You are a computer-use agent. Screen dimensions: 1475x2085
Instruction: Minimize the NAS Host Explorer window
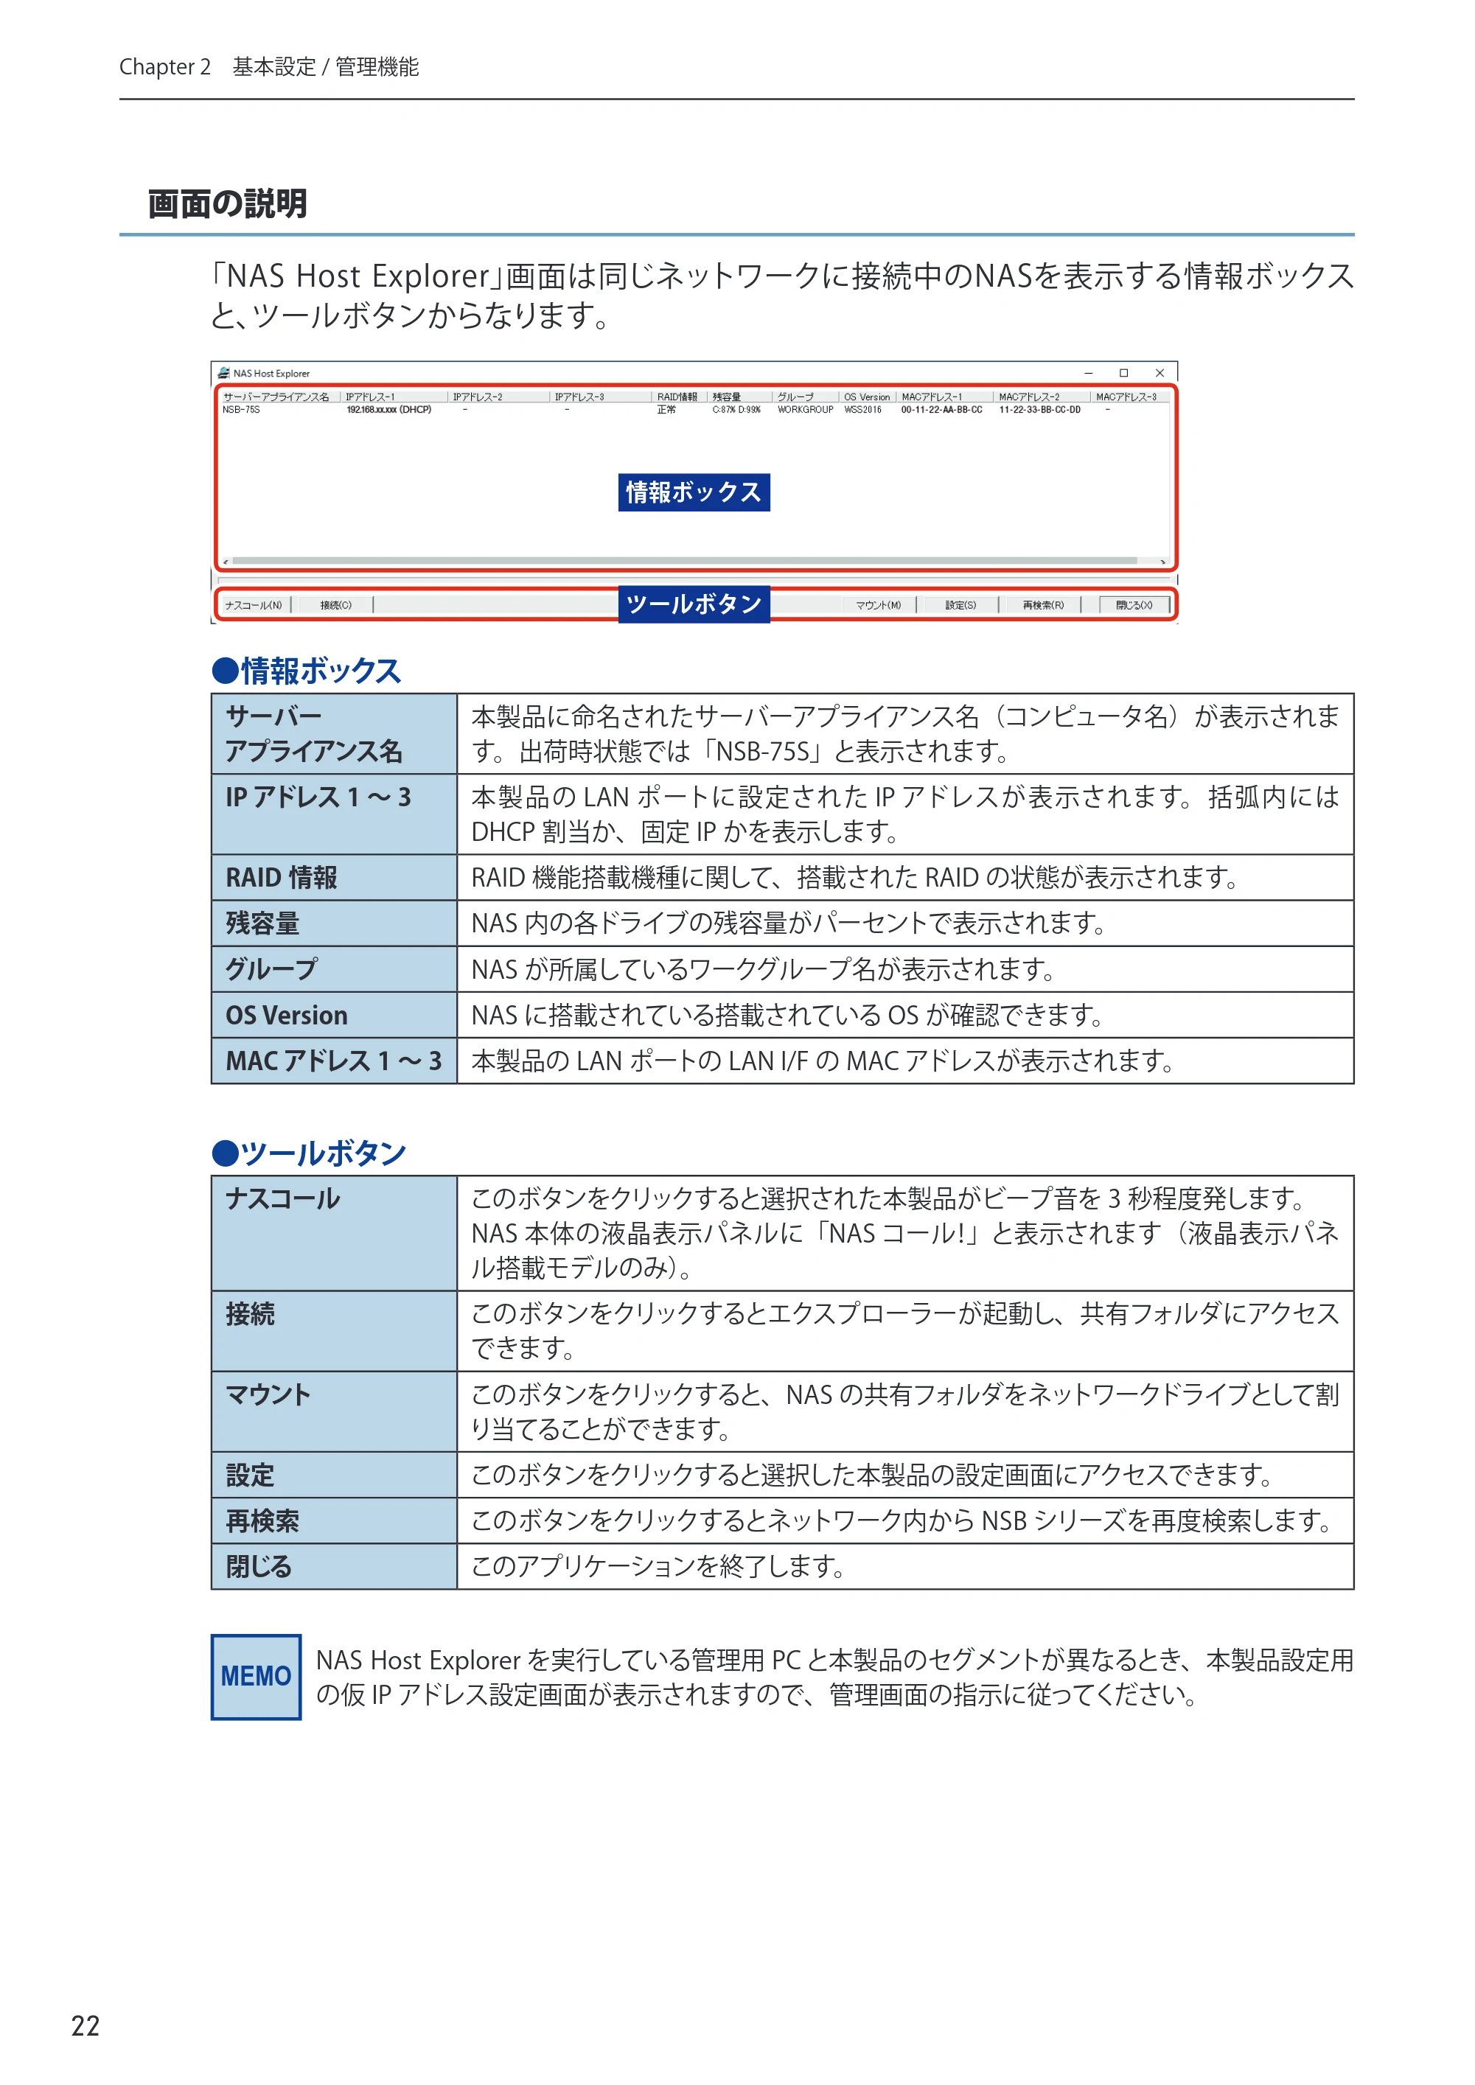(1088, 373)
